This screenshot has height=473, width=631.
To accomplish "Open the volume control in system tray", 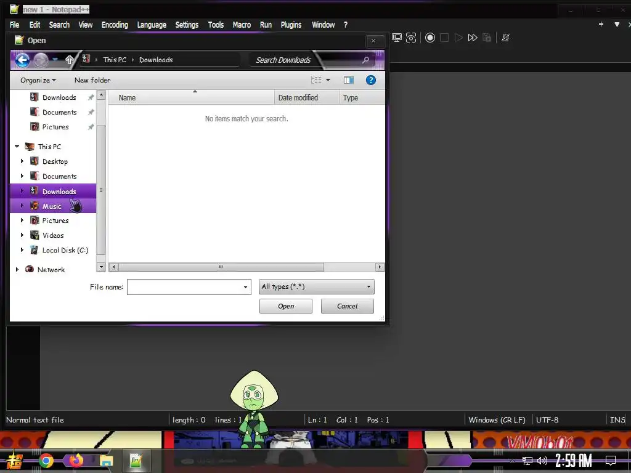I will point(542,461).
